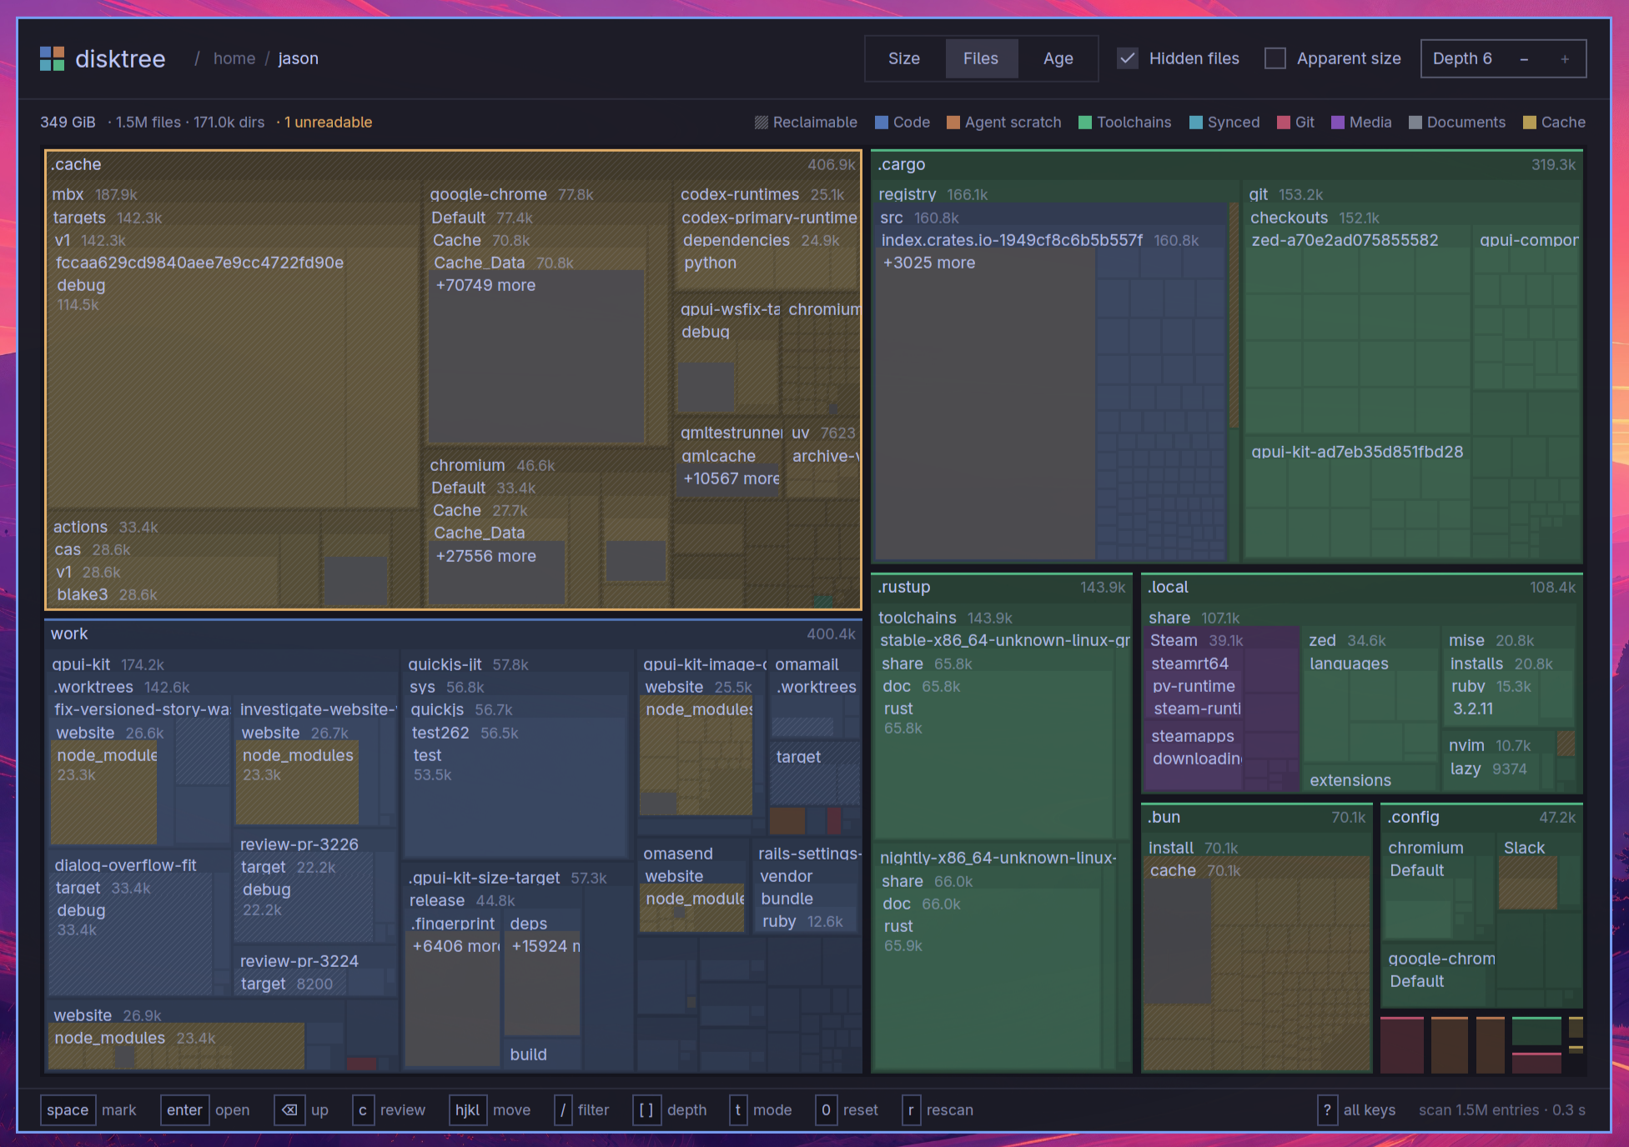This screenshot has width=1629, height=1147.
Task: Navigate to the home breadcrumb
Action: [x=234, y=58]
